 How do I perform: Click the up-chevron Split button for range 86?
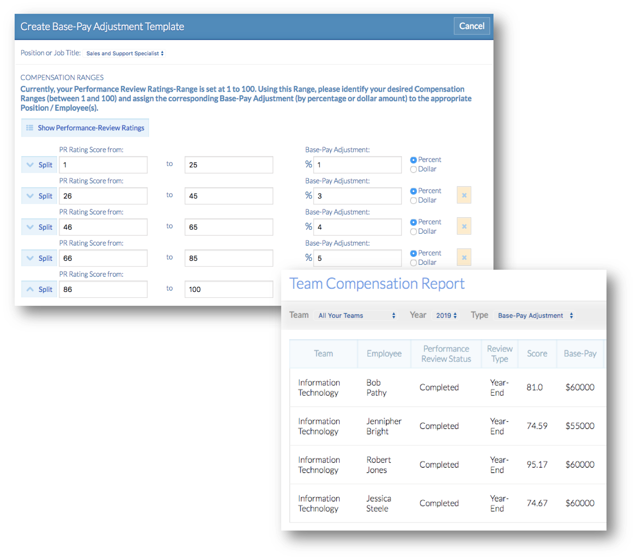tap(39, 289)
